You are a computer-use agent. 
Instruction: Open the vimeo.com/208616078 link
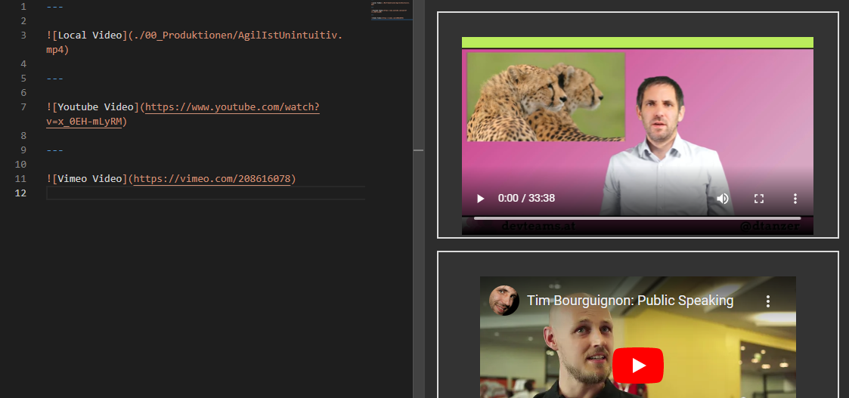(x=212, y=178)
